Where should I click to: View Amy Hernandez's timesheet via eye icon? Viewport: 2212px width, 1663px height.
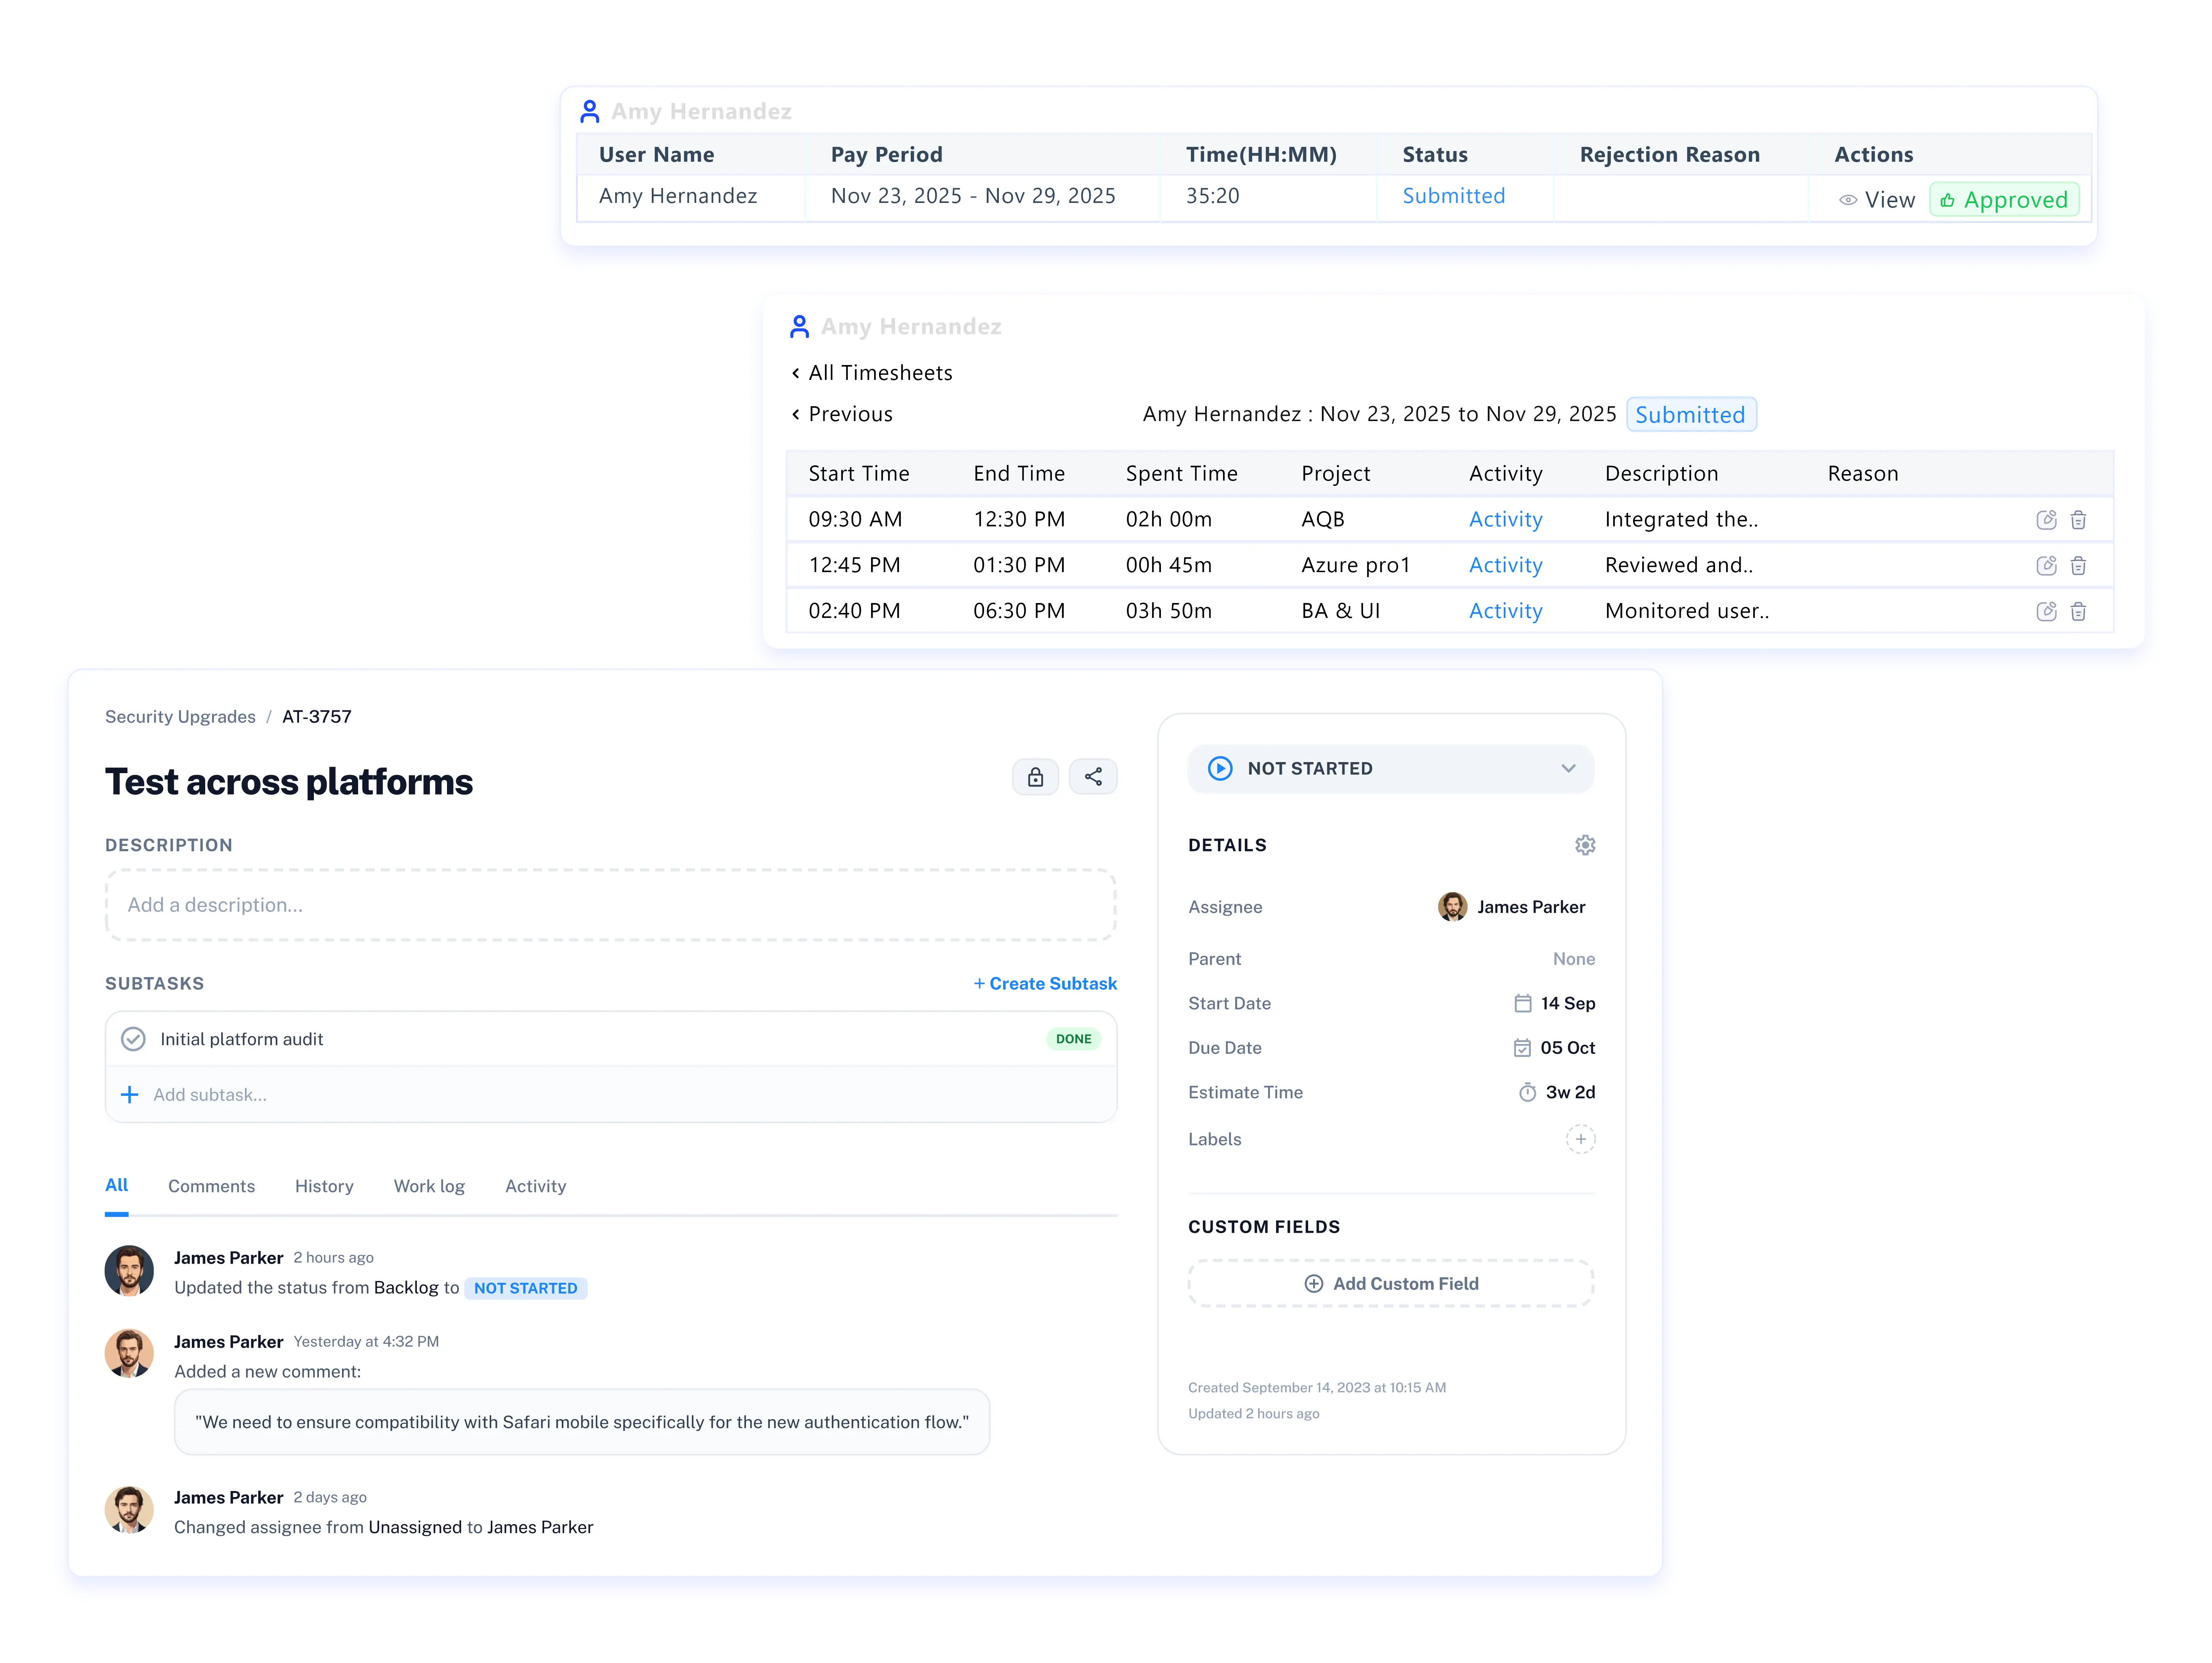1848,200
